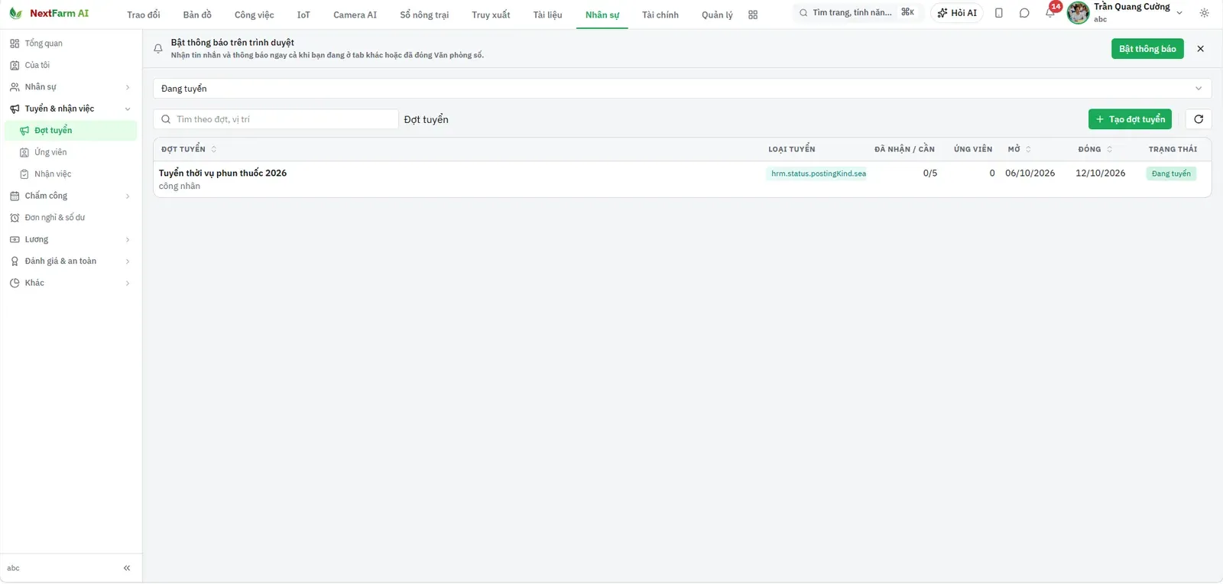Collapse Tuyển & nhận việc sidebar section
This screenshot has width=1223, height=584.
(70, 109)
